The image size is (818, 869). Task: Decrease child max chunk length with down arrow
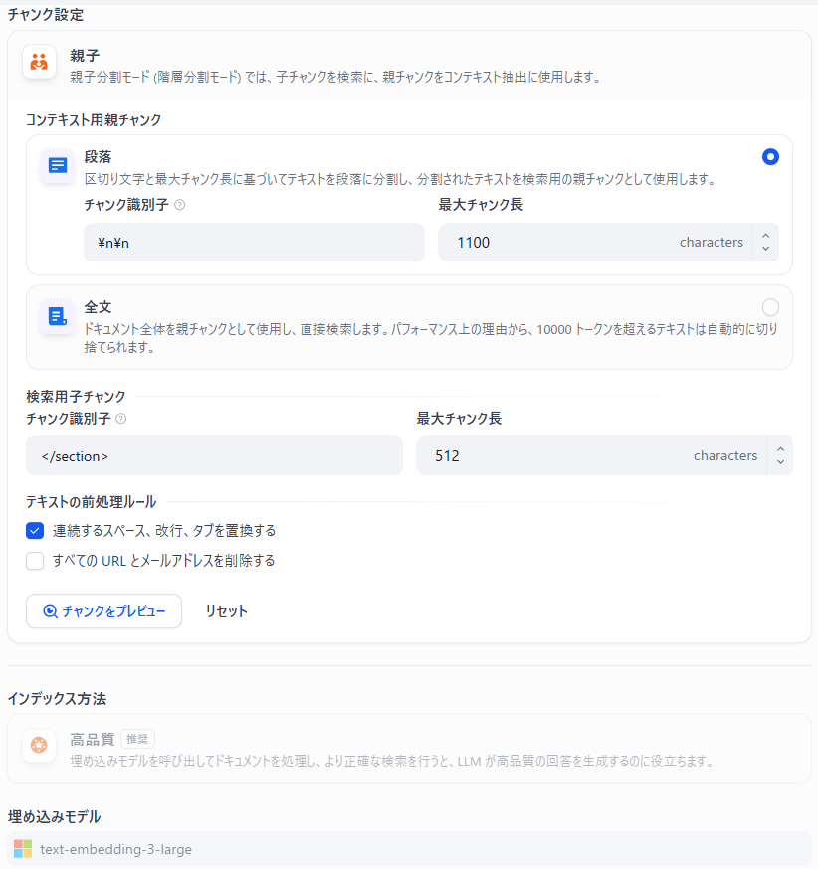click(779, 460)
